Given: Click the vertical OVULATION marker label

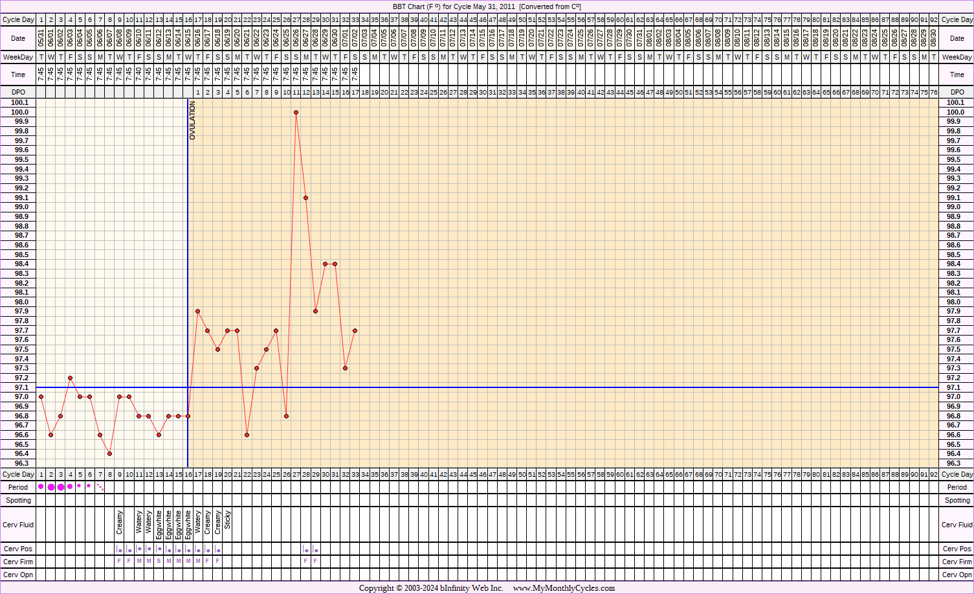Looking at the screenshot, I should [x=192, y=120].
